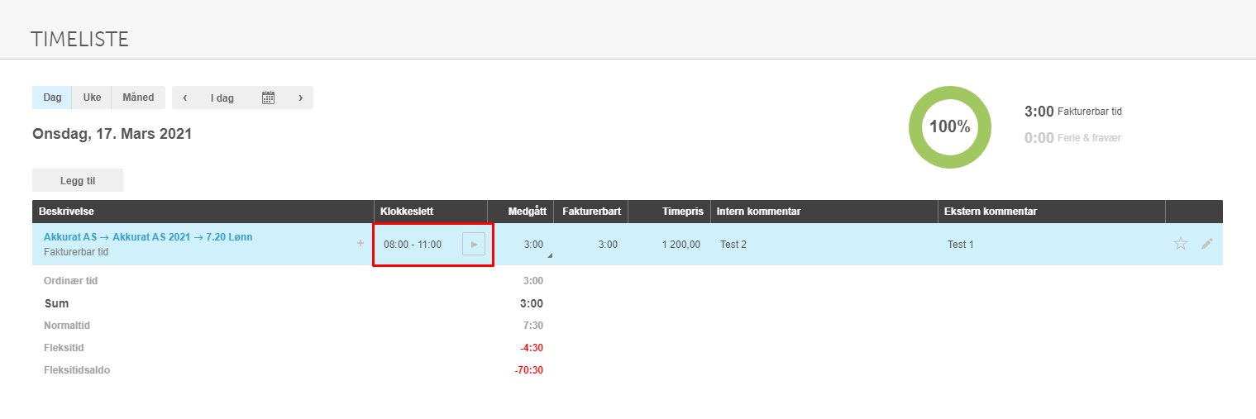Click the plus icon on Akkurat row
The image size is (1256, 419).
360,243
